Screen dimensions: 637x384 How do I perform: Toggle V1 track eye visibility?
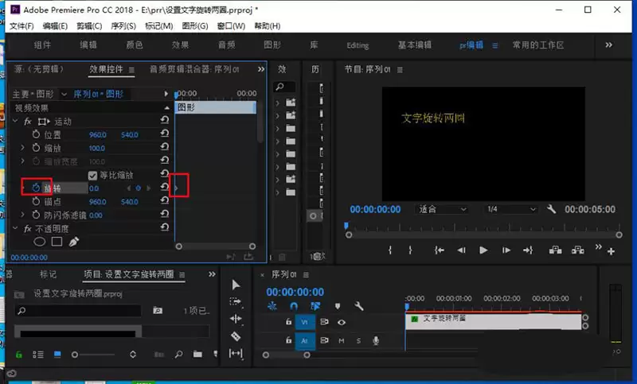(x=342, y=322)
